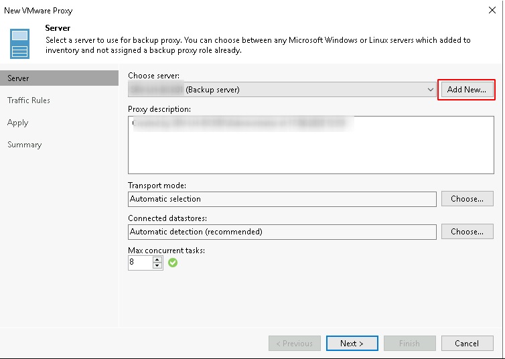Click inside the Max concurrent tasks field
Screen dimensions: 505x359
pos(141,263)
